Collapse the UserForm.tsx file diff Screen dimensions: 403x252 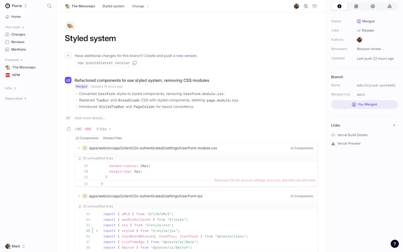click(x=79, y=196)
